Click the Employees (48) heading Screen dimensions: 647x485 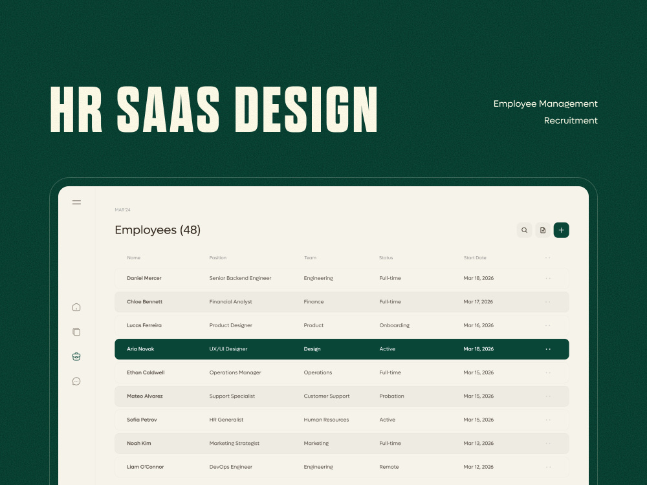click(x=158, y=230)
